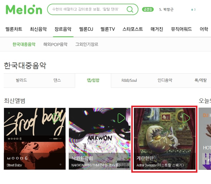Screen dimensions: 211x184
Task: Open the 최신음악 menu
Action: [38, 29]
